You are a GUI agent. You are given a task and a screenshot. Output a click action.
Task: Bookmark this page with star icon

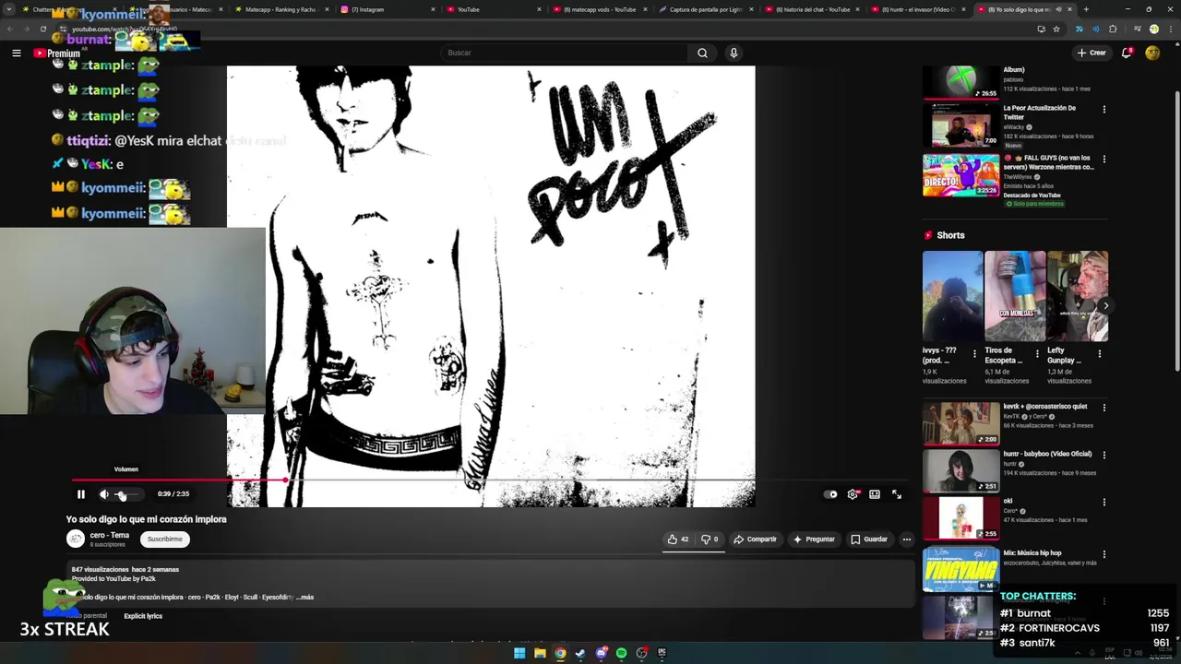[x=1056, y=29]
